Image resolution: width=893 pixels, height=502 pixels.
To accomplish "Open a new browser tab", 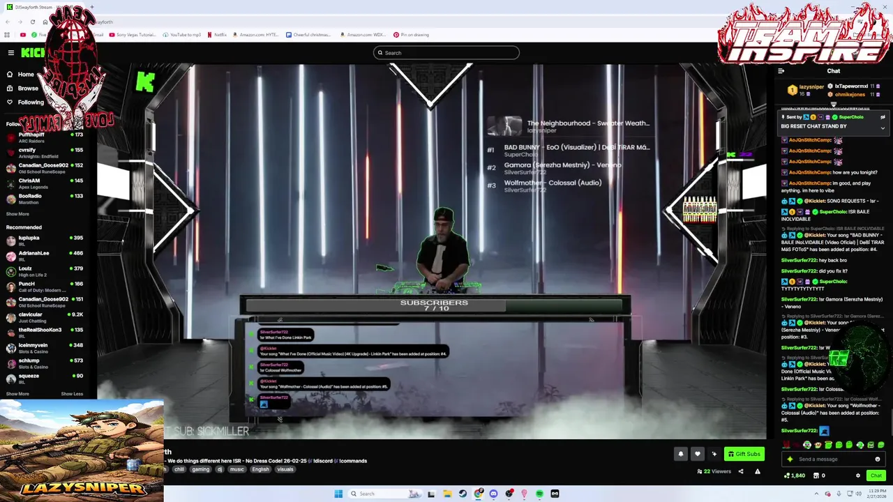I will pyautogui.click(x=91, y=7).
